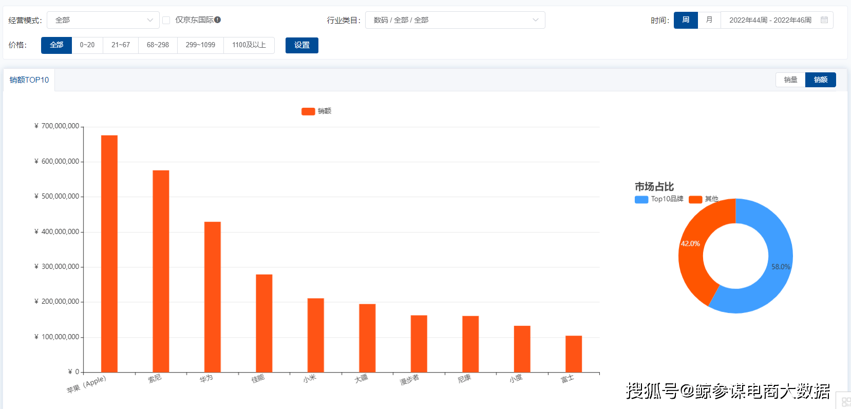
Task: Switch time mode to 月
Action: click(x=709, y=20)
